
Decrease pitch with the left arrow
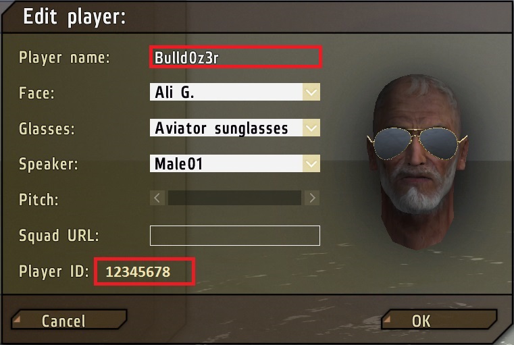click(x=157, y=198)
